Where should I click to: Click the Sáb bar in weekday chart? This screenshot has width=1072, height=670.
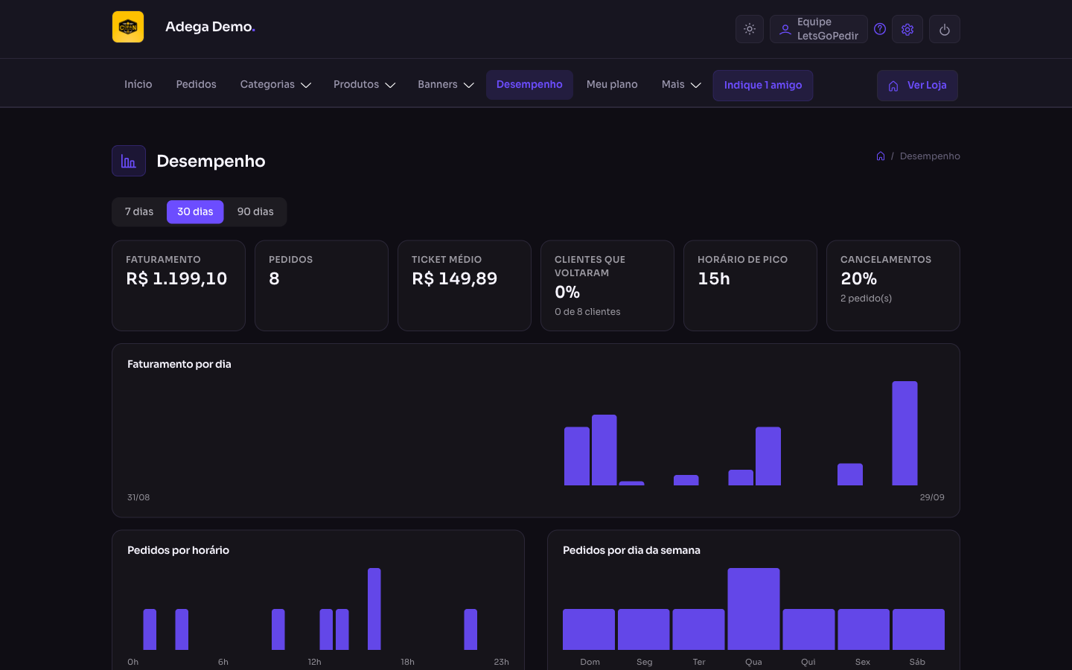tap(919, 630)
